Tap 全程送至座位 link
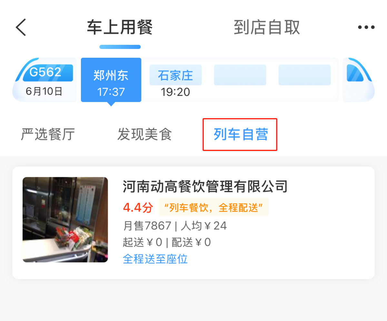Image resolution: width=387 pixels, height=321 pixels. click(155, 259)
